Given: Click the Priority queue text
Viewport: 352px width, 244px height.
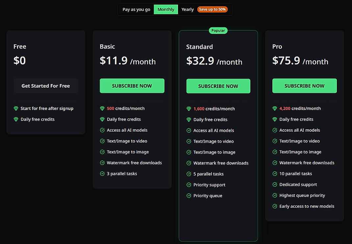Looking at the screenshot, I should pyautogui.click(x=208, y=196).
